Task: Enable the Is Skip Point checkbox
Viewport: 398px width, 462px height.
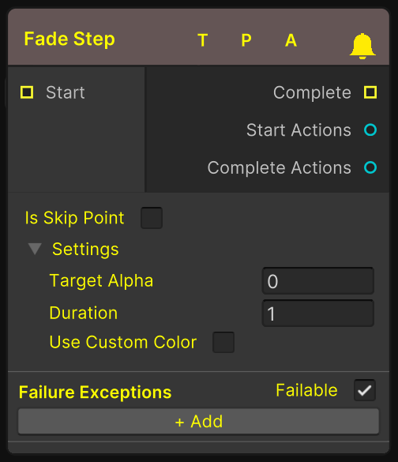Action: 152,218
